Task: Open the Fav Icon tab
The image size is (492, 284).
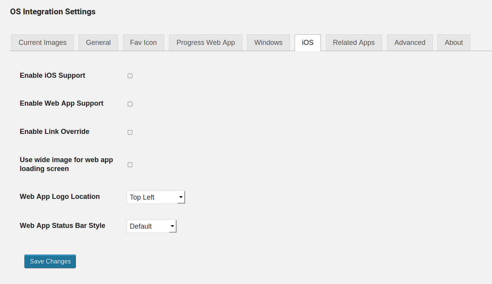Action: [x=143, y=43]
